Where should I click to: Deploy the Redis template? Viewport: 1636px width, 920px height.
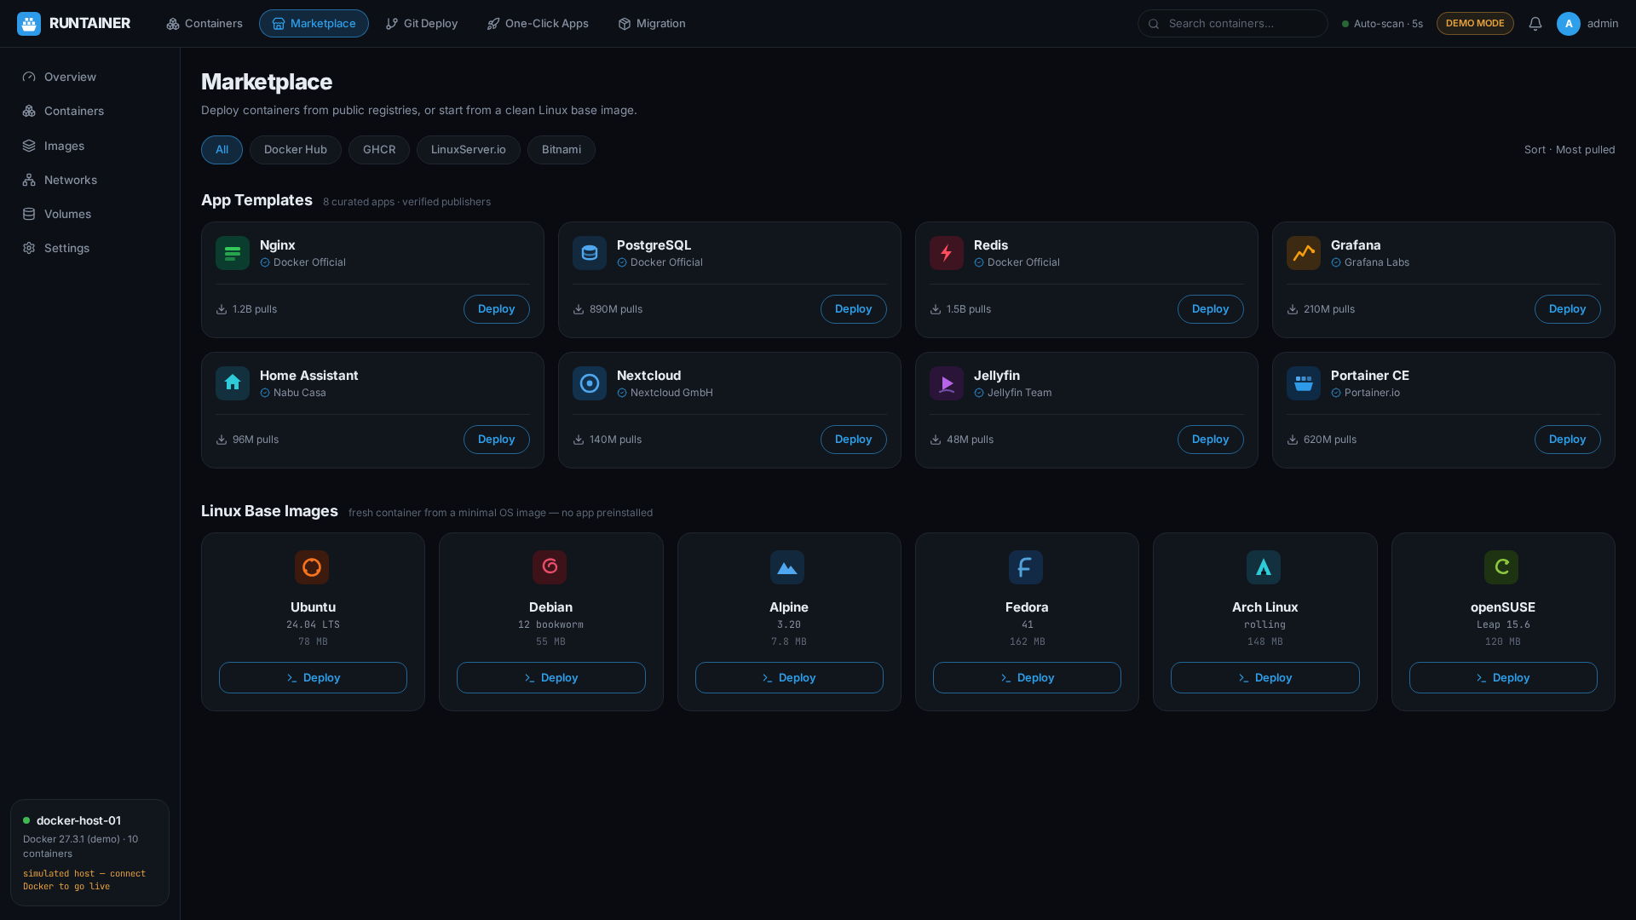point(1211,309)
